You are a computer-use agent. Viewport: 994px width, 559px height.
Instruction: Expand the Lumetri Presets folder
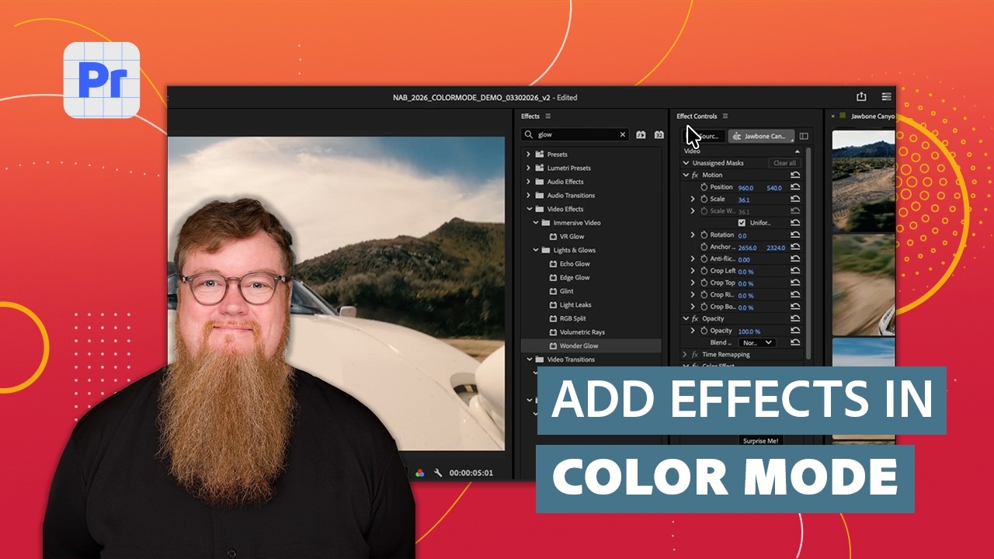point(529,168)
